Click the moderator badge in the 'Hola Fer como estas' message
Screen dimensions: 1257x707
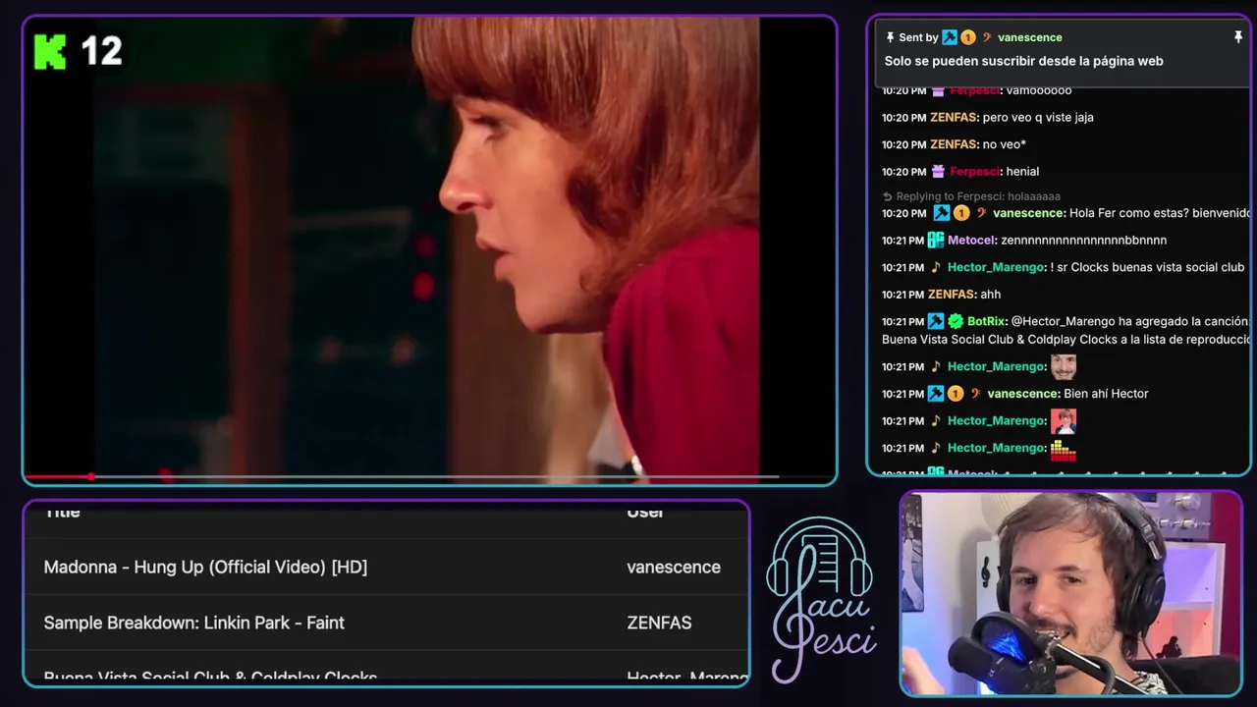(941, 213)
